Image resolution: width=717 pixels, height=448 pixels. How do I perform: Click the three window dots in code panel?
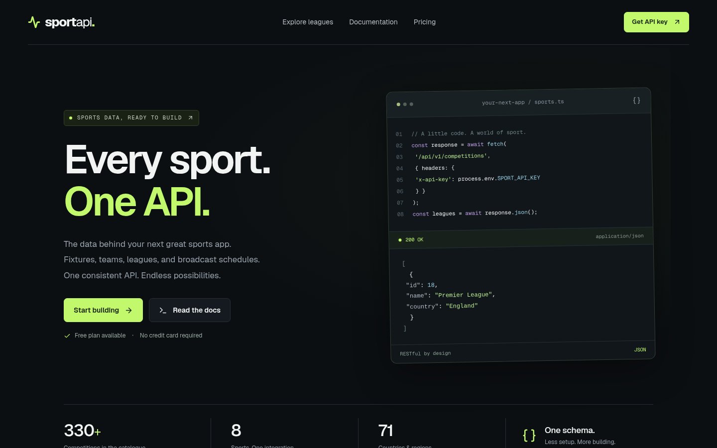405,104
